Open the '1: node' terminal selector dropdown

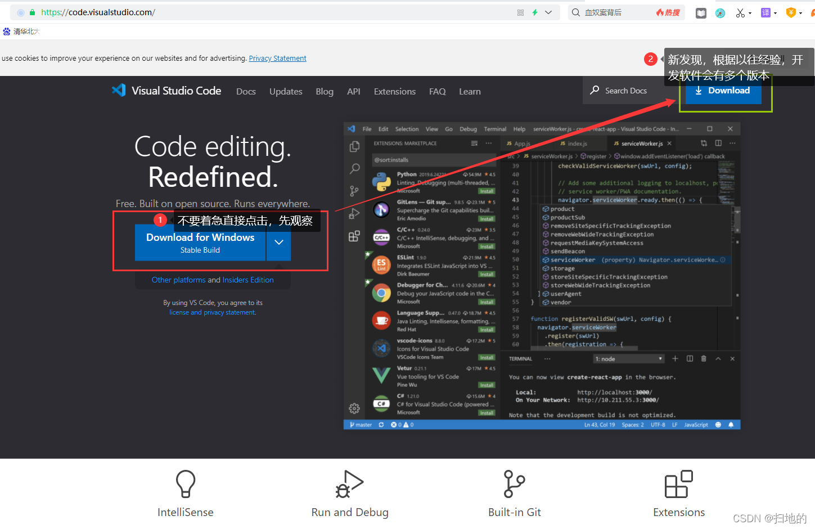[x=629, y=358]
